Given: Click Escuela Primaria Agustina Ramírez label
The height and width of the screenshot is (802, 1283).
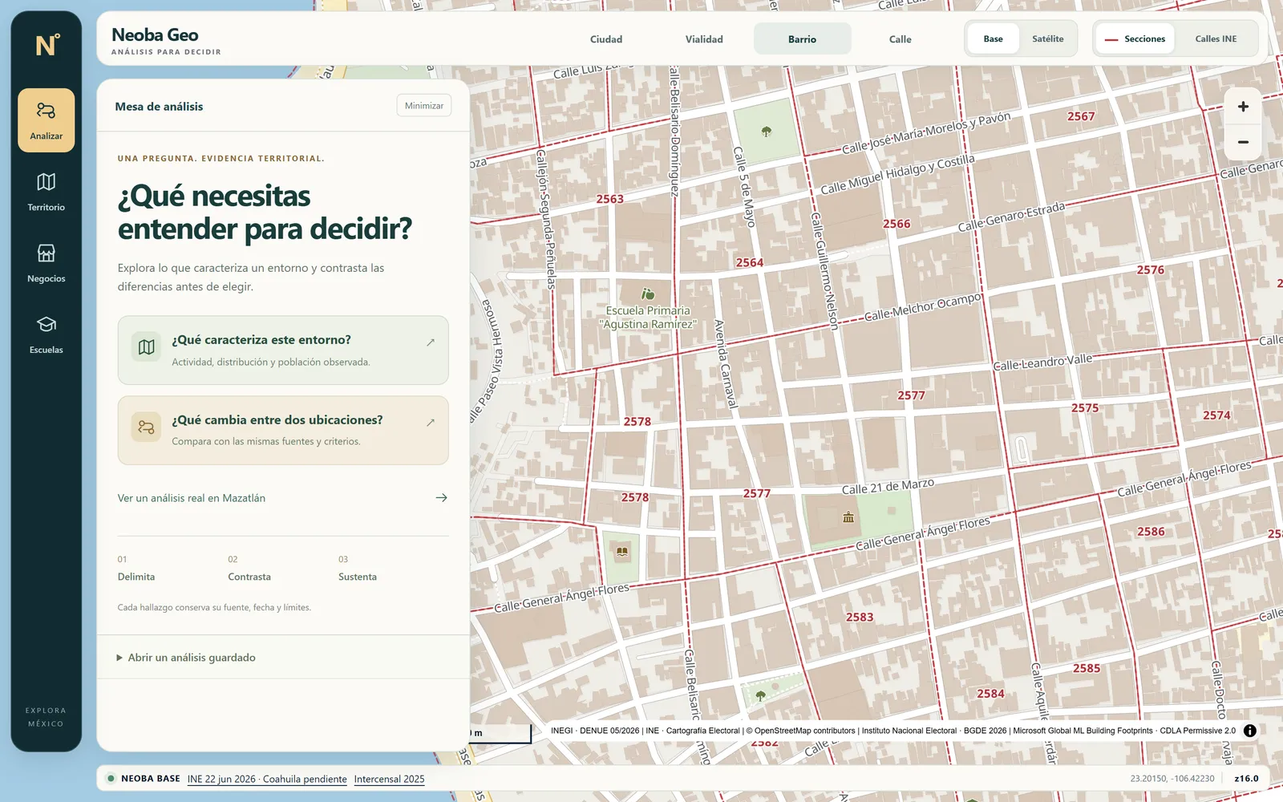Looking at the screenshot, I should tap(648, 318).
